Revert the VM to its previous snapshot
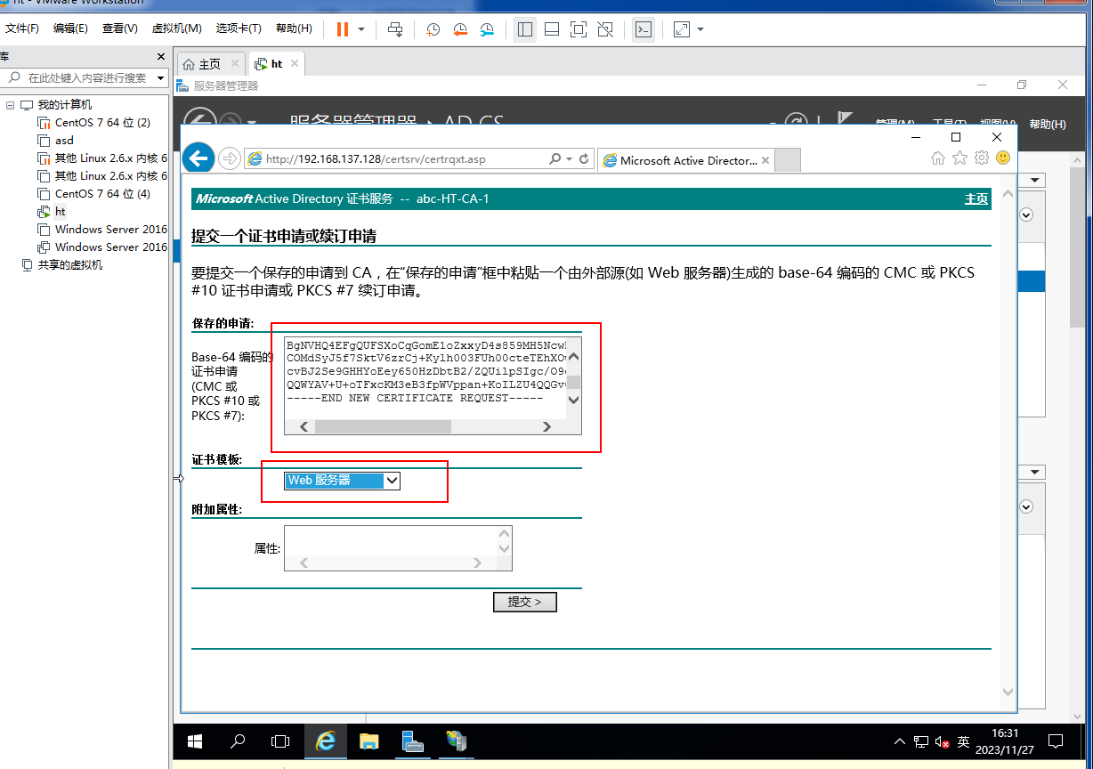Image resolution: width=1093 pixels, height=769 pixels. point(460,29)
